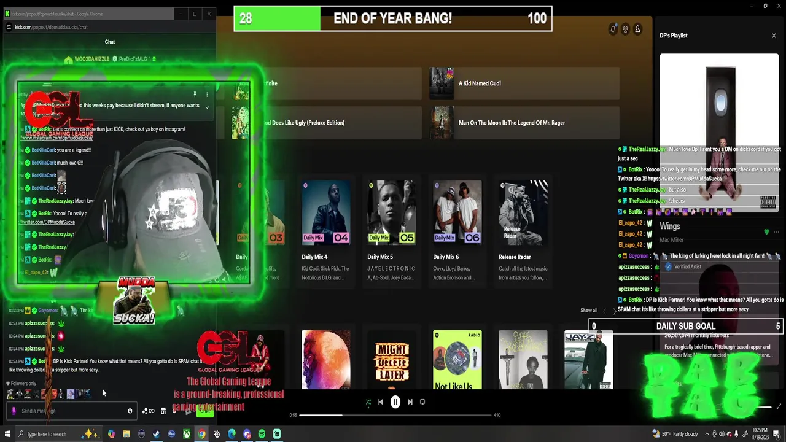Click the Release Radar title text
Viewport: 786px width, 442px height.
point(515,257)
